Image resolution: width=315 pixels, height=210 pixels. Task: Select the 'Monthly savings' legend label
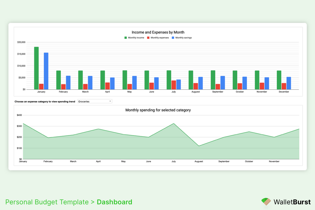click(183, 38)
